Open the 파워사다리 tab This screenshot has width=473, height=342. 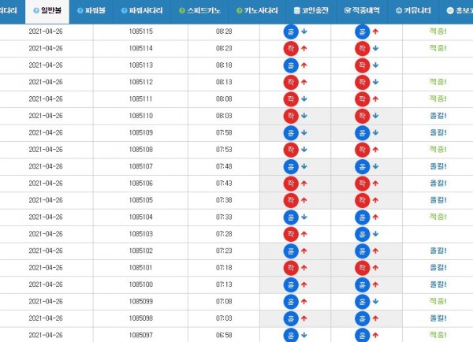point(142,11)
